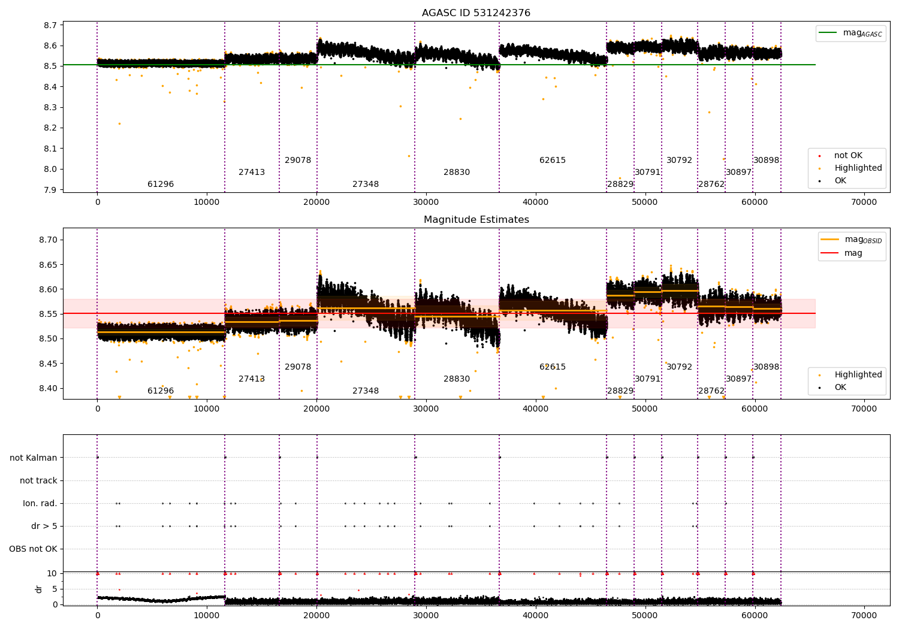Viewport: 899px width, 629px height.
Task: Click OBSID label 28829 in AGASC ID plot
Action: tap(620, 184)
